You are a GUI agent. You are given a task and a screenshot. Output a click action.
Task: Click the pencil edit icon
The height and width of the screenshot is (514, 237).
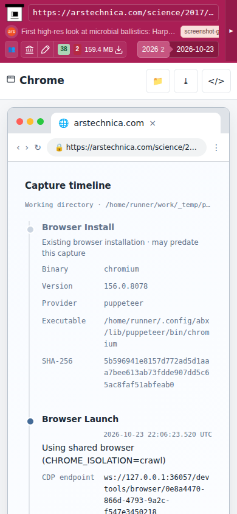pos(46,49)
